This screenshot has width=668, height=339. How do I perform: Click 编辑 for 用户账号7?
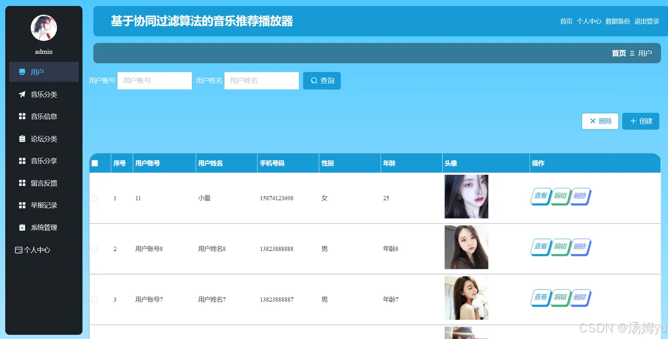pyautogui.click(x=560, y=297)
